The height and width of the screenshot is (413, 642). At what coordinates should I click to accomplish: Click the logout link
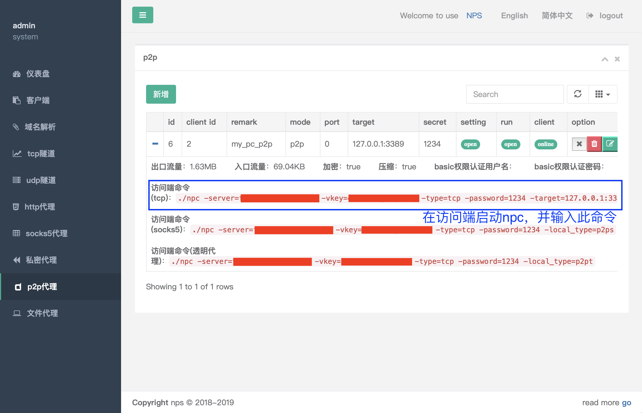click(x=611, y=16)
